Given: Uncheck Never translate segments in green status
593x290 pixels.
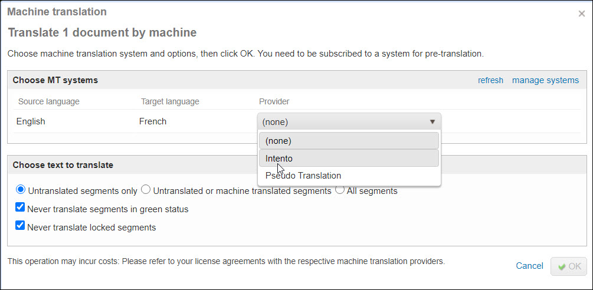Looking at the screenshot, I should click(21, 207).
